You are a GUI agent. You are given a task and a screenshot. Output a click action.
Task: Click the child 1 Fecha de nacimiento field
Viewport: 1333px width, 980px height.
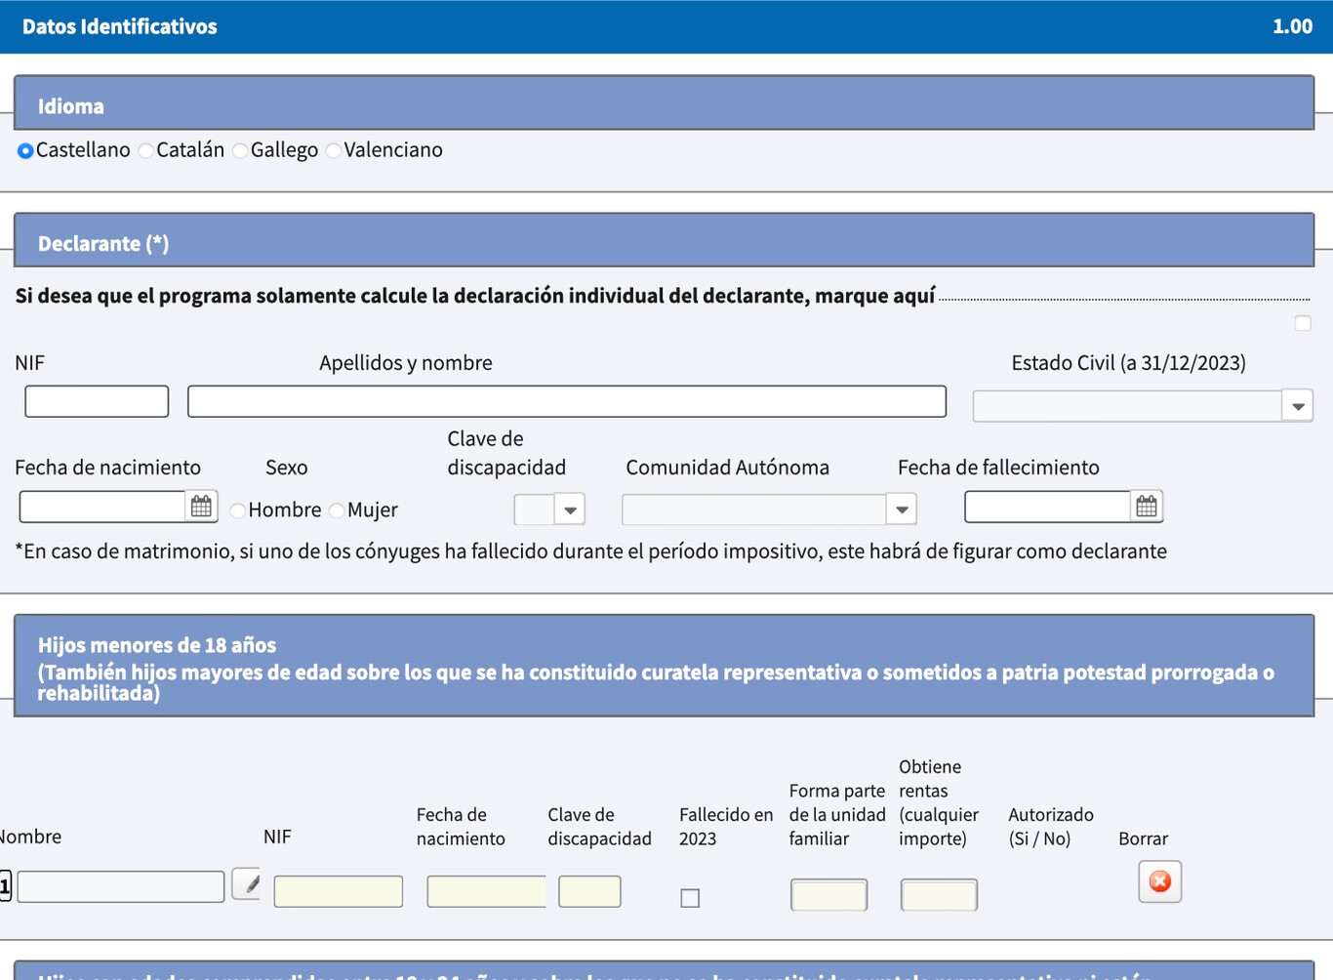click(487, 891)
